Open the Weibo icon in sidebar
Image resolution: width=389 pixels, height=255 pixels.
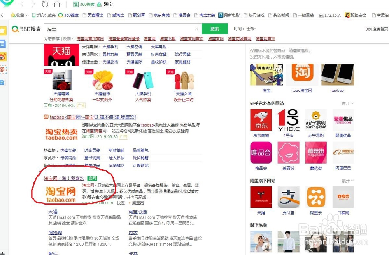tap(3, 57)
